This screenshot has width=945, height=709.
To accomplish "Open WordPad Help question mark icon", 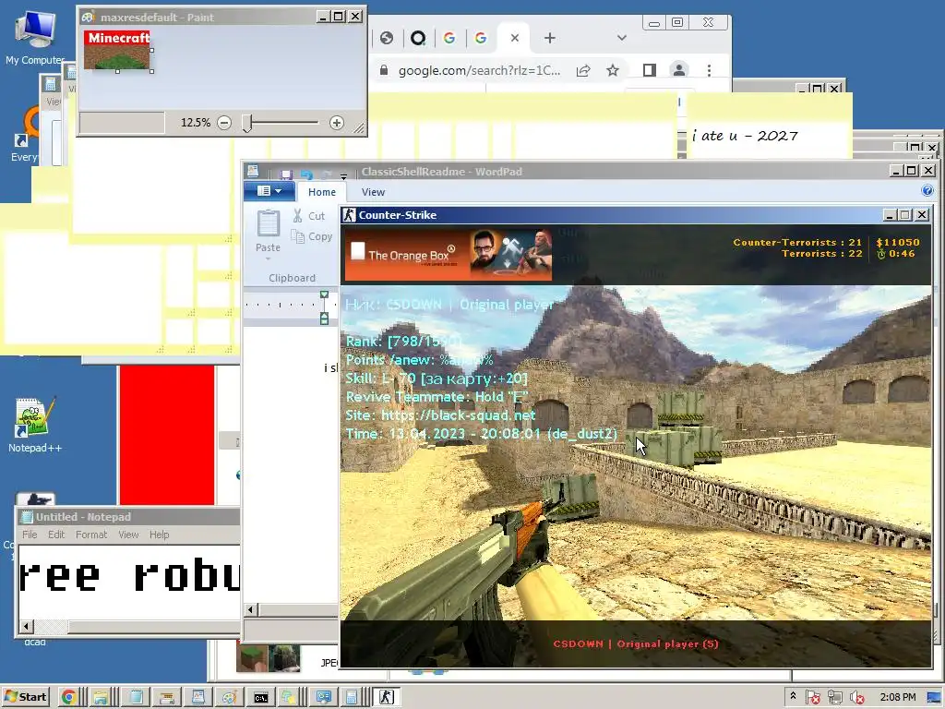I will [x=927, y=191].
